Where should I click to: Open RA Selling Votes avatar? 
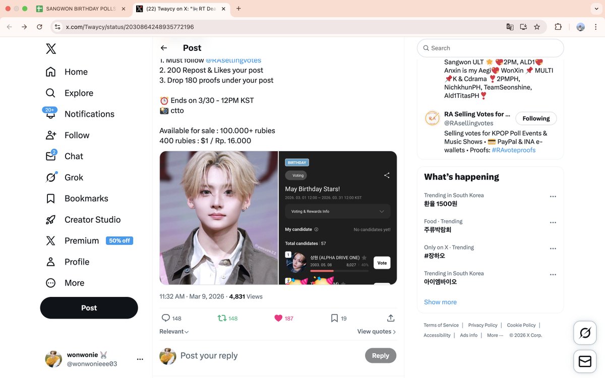click(x=432, y=118)
